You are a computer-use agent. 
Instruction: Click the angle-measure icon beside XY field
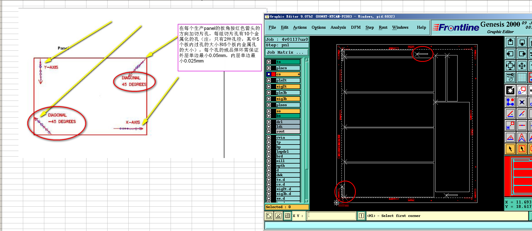[x=278, y=216]
